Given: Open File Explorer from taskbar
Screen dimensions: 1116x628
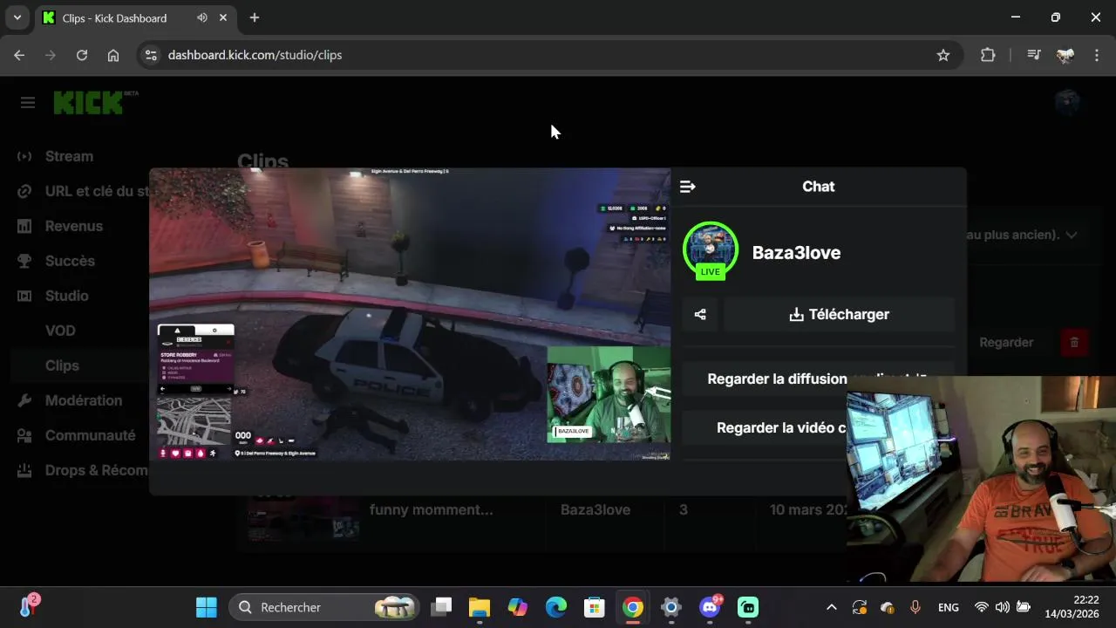Looking at the screenshot, I should 480,607.
